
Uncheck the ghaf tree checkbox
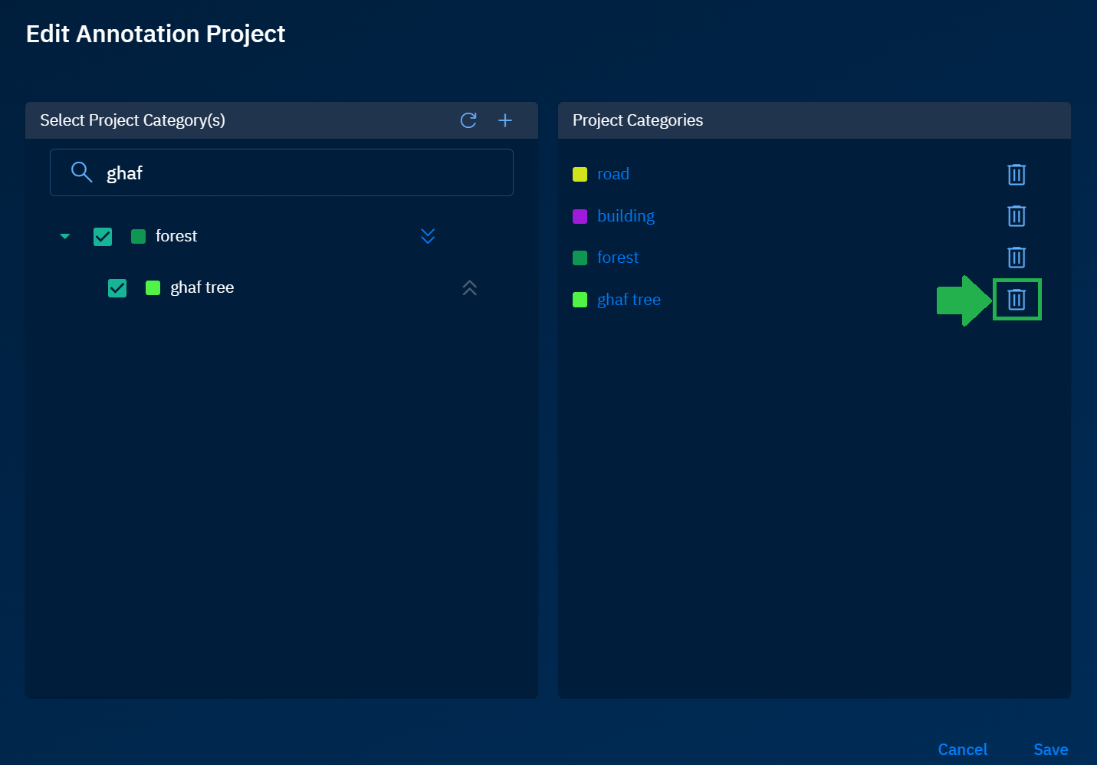click(x=117, y=288)
